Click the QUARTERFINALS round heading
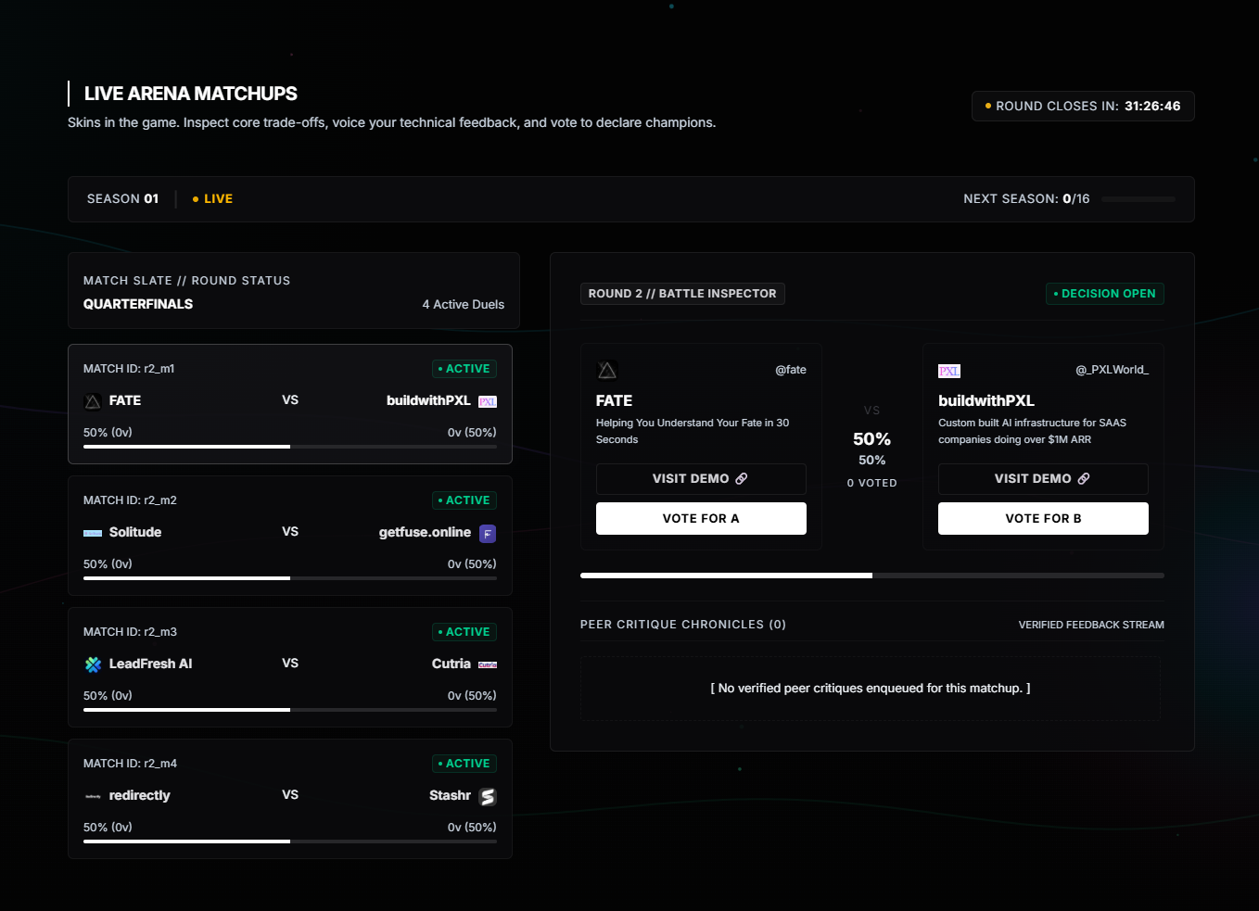 pos(138,304)
